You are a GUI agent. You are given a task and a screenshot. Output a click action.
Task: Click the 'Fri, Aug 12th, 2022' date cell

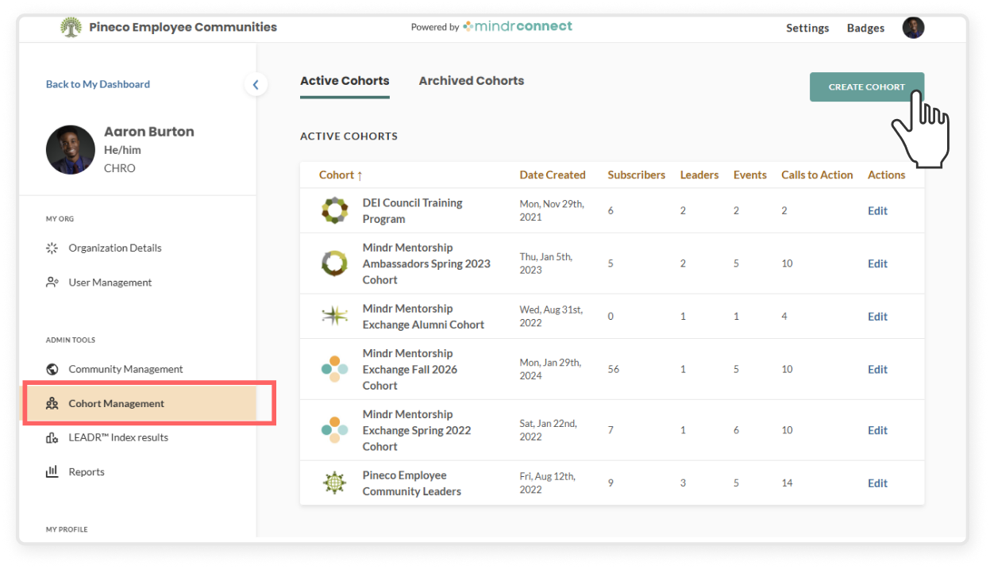coord(548,482)
